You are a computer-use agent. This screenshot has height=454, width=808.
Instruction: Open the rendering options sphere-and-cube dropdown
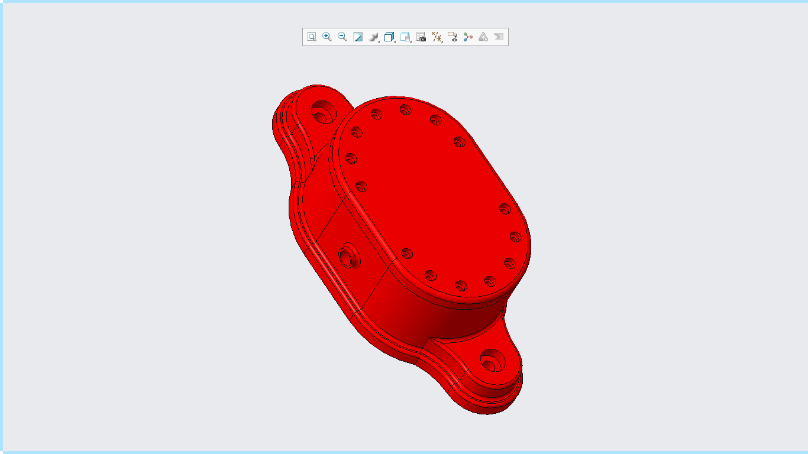point(373,37)
